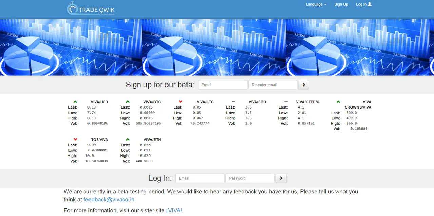Click the Re-enter email field
This screenshot has width=434, height=216.
[x=273, y=85]
